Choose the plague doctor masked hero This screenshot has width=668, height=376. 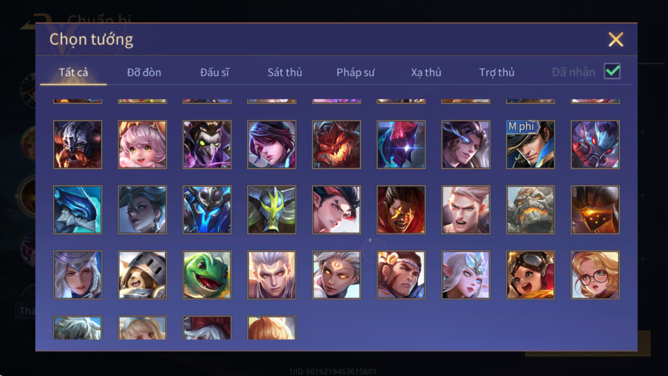(x=207, y=144)
